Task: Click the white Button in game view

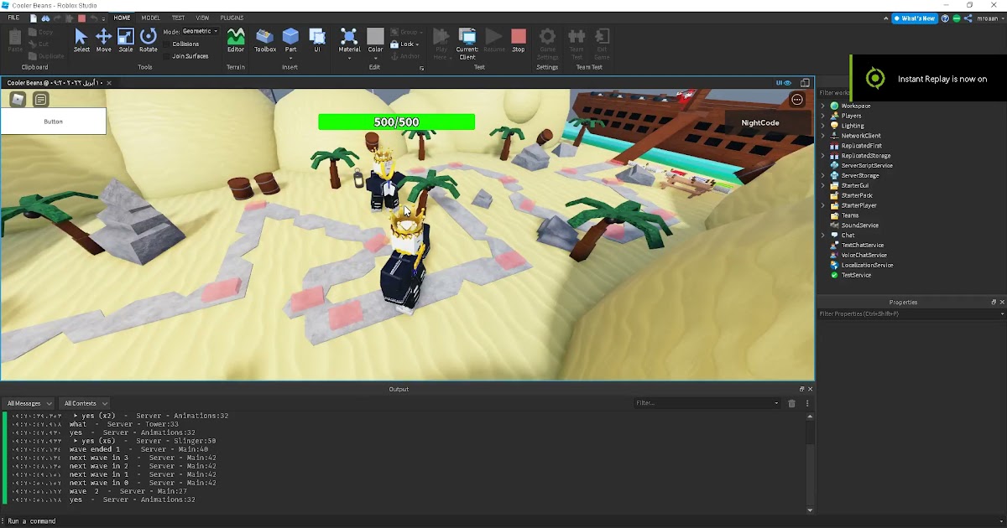Action: pyautogui.click(x=54, y=122)
